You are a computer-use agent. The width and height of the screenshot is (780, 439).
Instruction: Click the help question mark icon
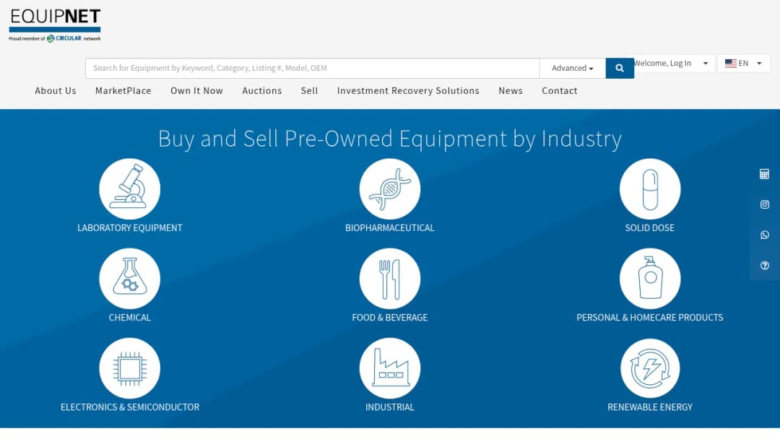pos(765,266)
